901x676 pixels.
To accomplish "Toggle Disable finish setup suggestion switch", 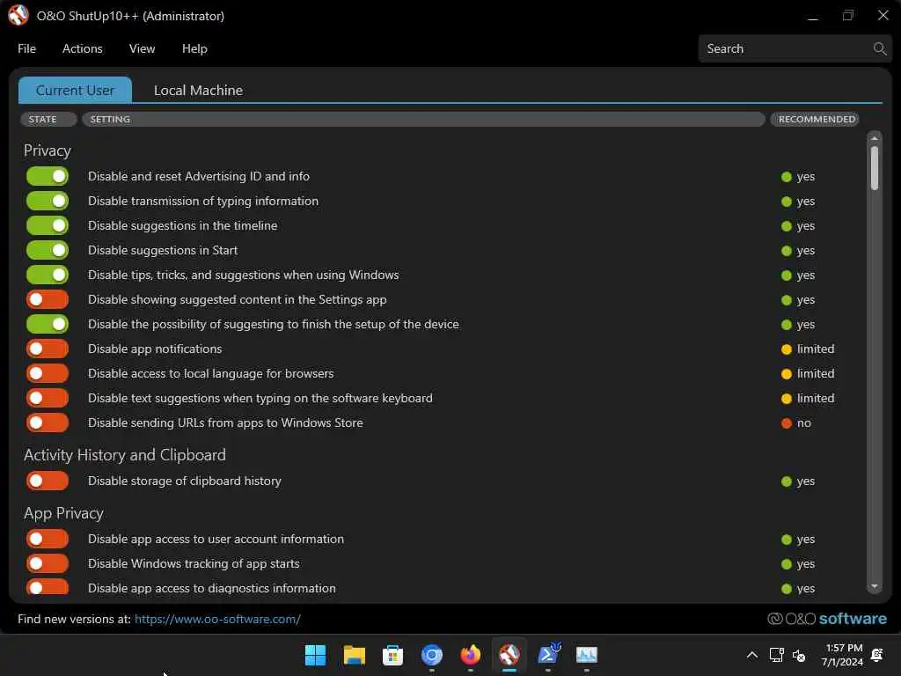I will click(48, 324).
